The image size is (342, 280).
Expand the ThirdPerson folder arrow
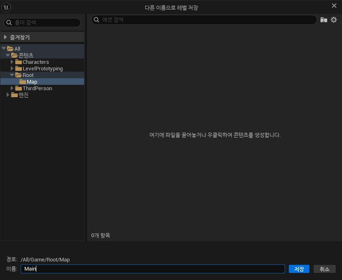click(12, 88)
